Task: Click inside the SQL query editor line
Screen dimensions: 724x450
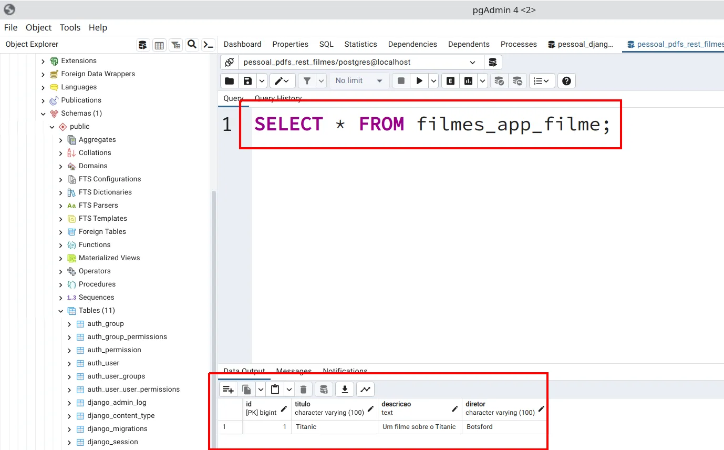Action: coord(433,125)
